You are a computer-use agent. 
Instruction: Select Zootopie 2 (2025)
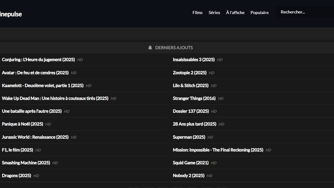pos(190,73)
